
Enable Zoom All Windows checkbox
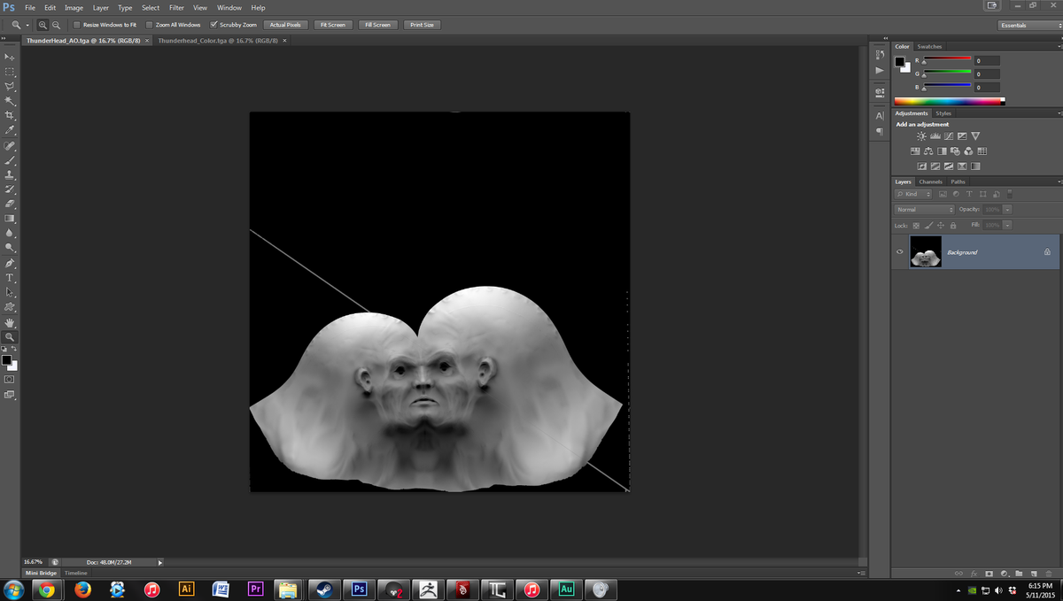coord(149,25)
